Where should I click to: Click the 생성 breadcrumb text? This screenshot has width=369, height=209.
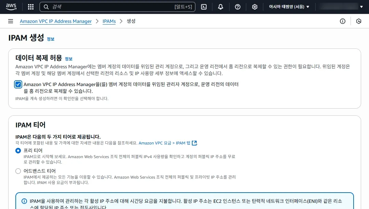point(131,21)
